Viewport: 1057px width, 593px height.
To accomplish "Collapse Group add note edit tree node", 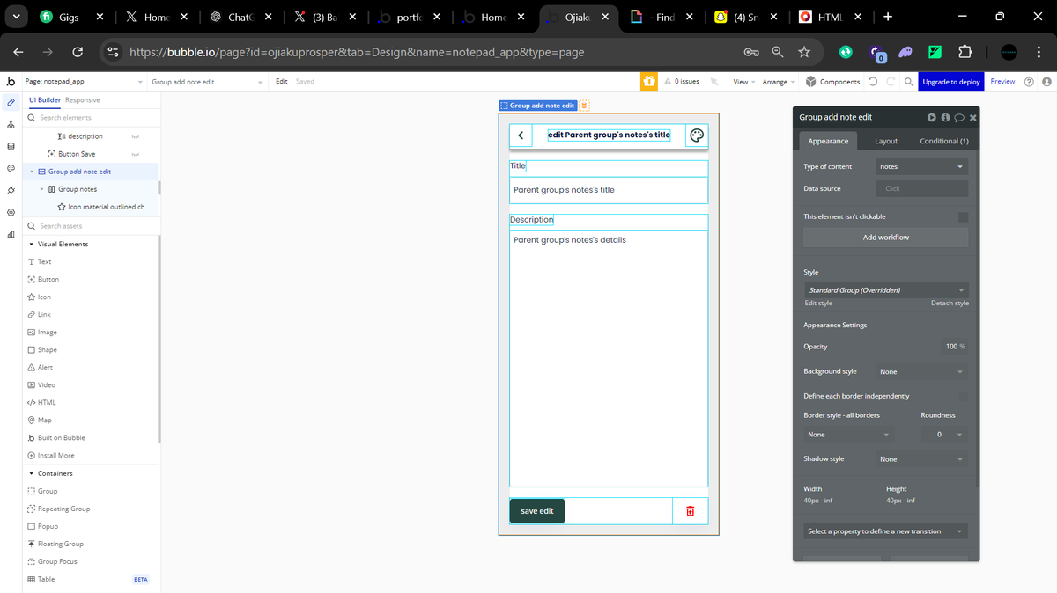I will (x=32, y=172).
